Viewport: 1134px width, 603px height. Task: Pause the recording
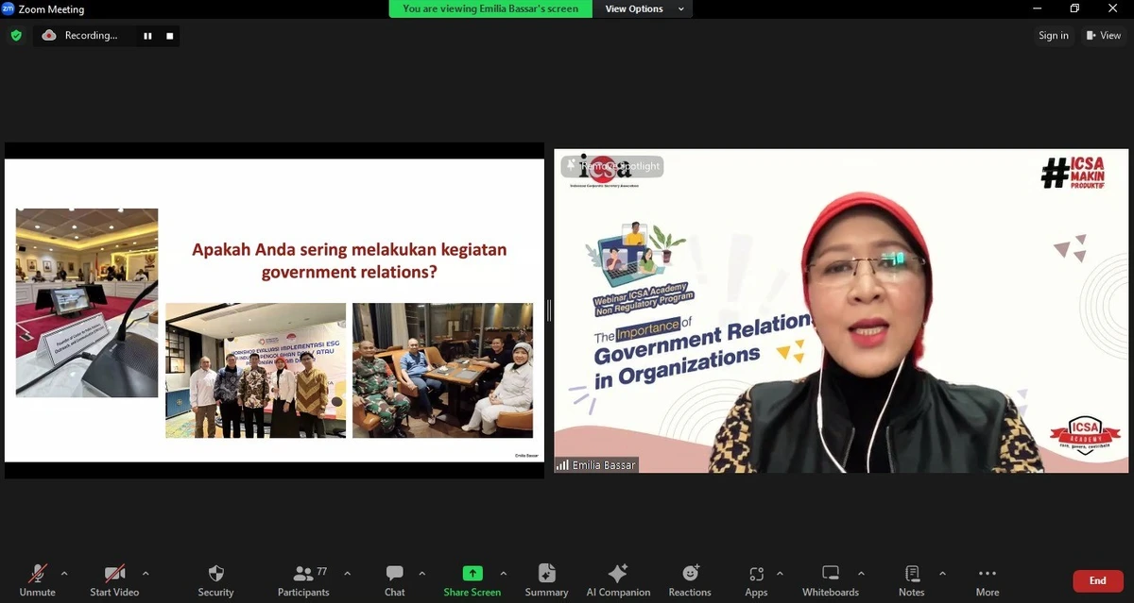tap(147, 35)
